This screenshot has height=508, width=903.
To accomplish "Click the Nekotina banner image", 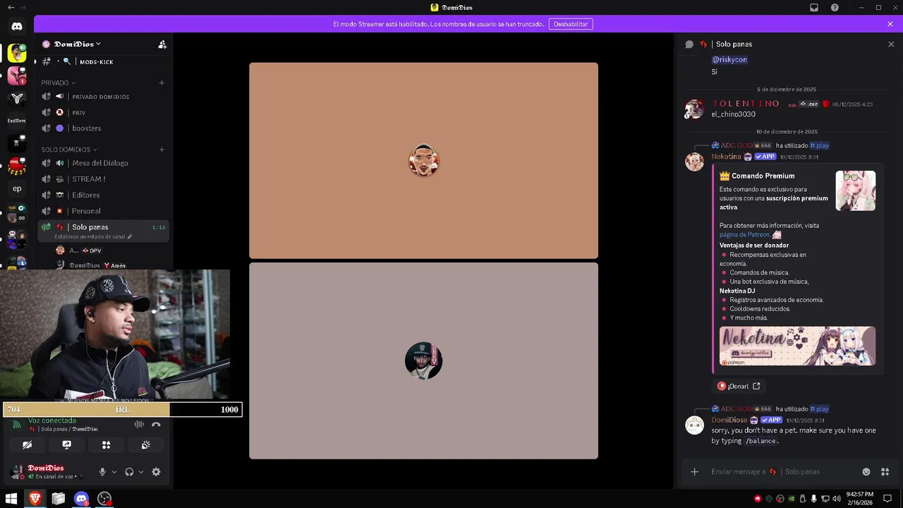I will click(x=797, y=346).
